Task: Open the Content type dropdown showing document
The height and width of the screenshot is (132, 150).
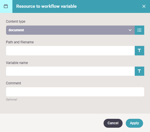Action: tap(70, 30)
